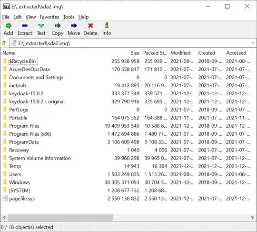Click the horizontal scrollbar right arrow

[x=252, y=218]
